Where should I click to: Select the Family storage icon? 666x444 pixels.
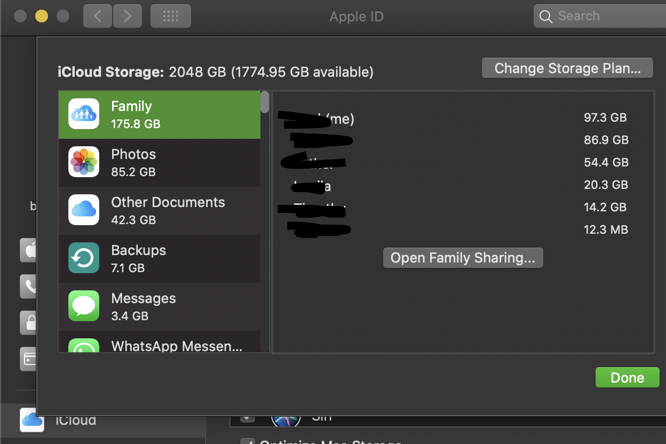pyautogui.click(x=84, y=114)
